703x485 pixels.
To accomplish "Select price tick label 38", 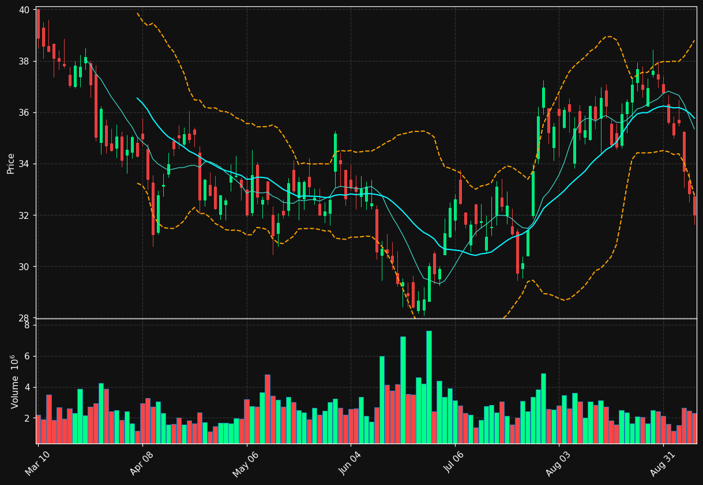I will coord(24,61).
